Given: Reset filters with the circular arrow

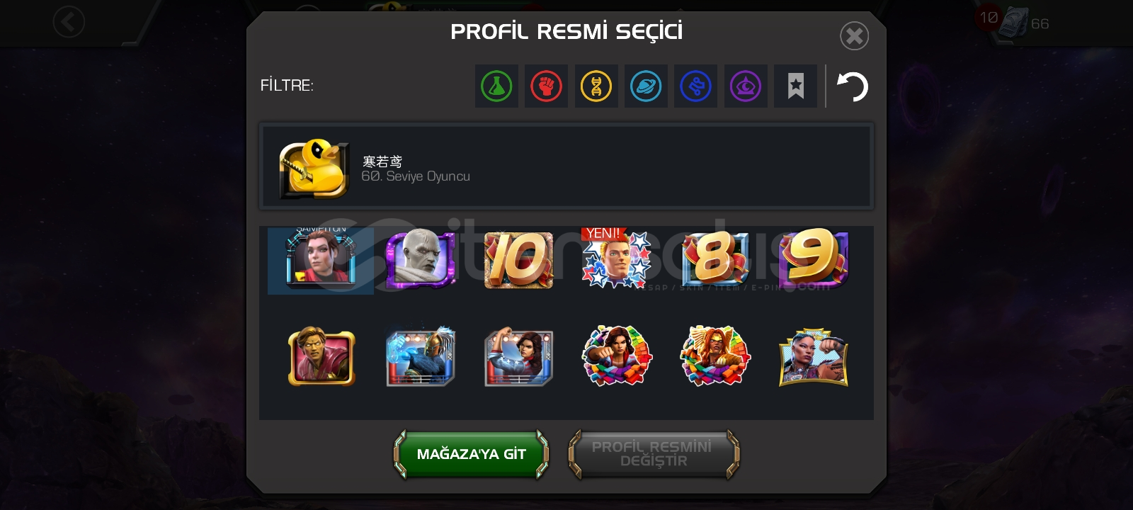Looking at the screenshot, I should pos(853,86).
